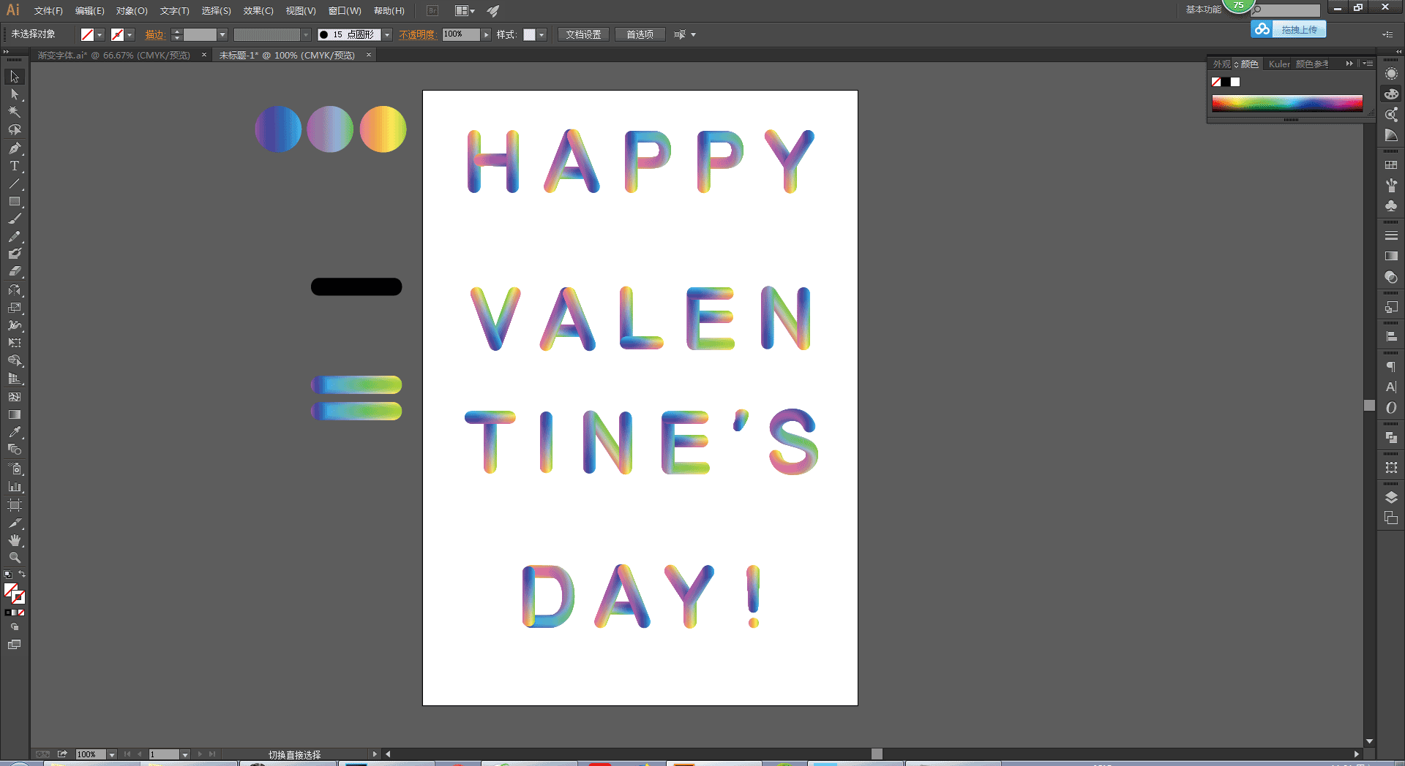Activate the Stroke box in toolbox
This screenshot has width=1405, height=766.
click(19, 598)
